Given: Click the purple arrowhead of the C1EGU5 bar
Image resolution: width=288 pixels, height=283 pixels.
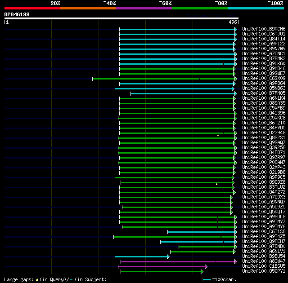Looking at the screenshot, I should tap(206, 266).
